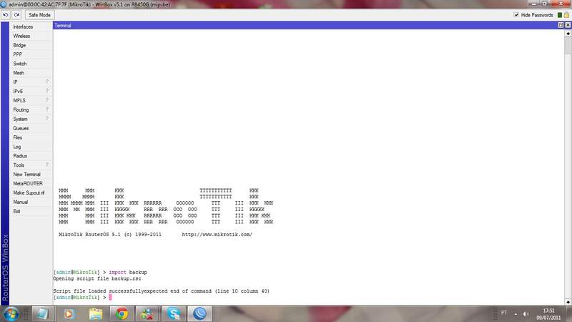Click the 'MikroTik RouterOS 5.1' text line
The width and height of the screenshot is (572, 322).
coord(110,235)
